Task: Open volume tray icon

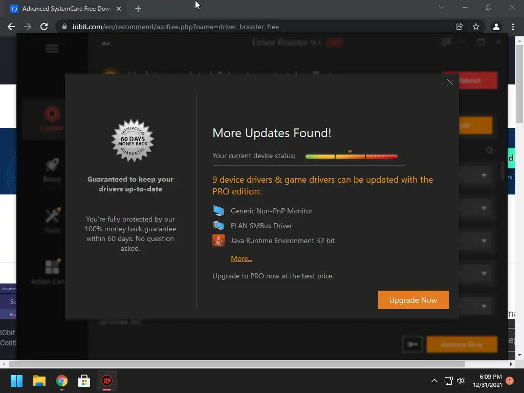Action: coord(461,381)
